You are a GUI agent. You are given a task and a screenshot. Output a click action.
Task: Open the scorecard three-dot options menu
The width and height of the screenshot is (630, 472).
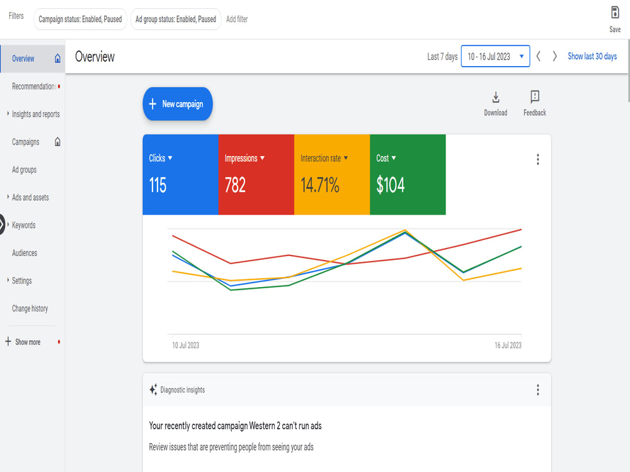537,159
